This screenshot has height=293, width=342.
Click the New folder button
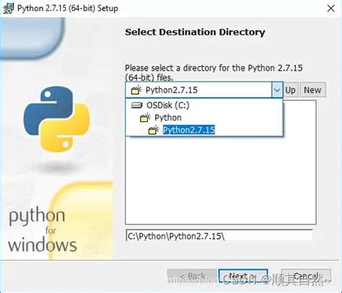coord(312,90)
